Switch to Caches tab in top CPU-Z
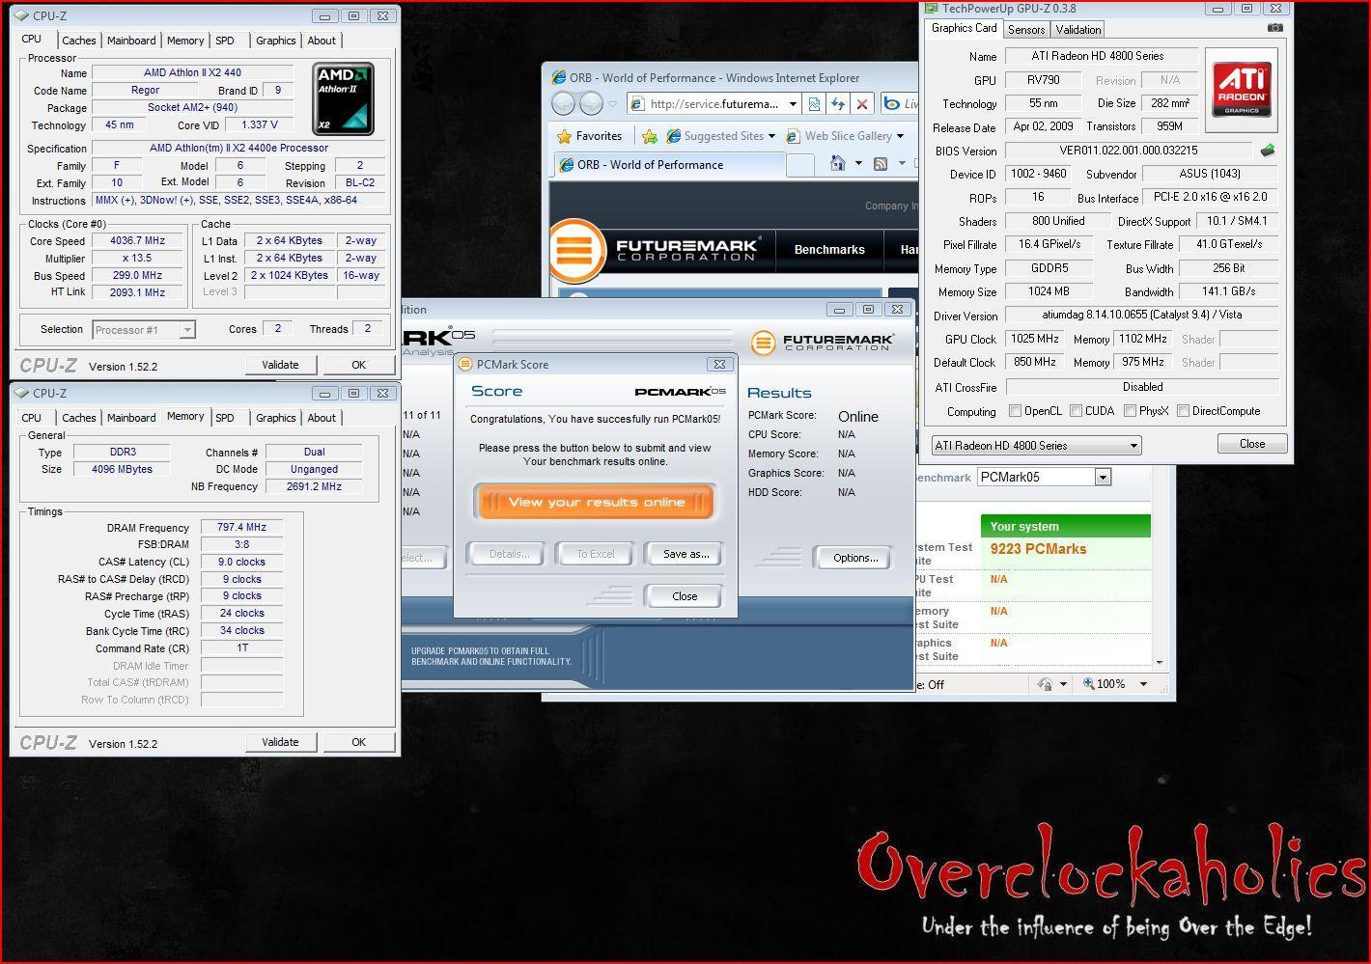The height and width of the screenshot is (964, 1371). coord(79,41)
